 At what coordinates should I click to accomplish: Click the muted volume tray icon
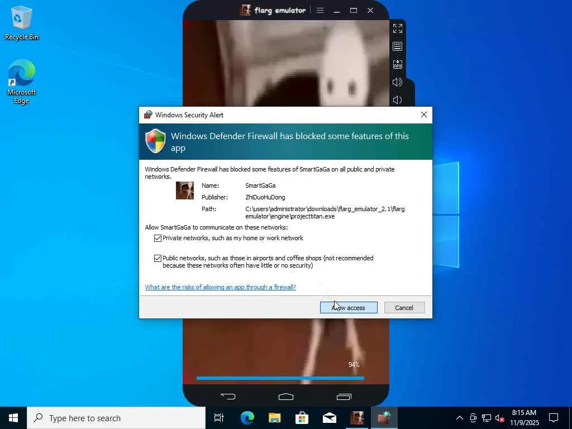click(x=499, y=418)
